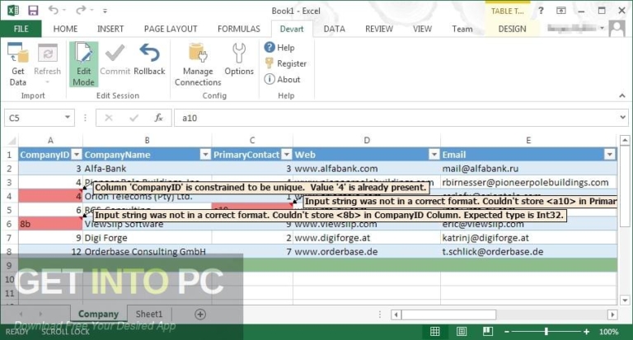This screenshot has height=340, width=633.
Task: Open the Name Box dropdown arrow
Action: pos(68,118)
